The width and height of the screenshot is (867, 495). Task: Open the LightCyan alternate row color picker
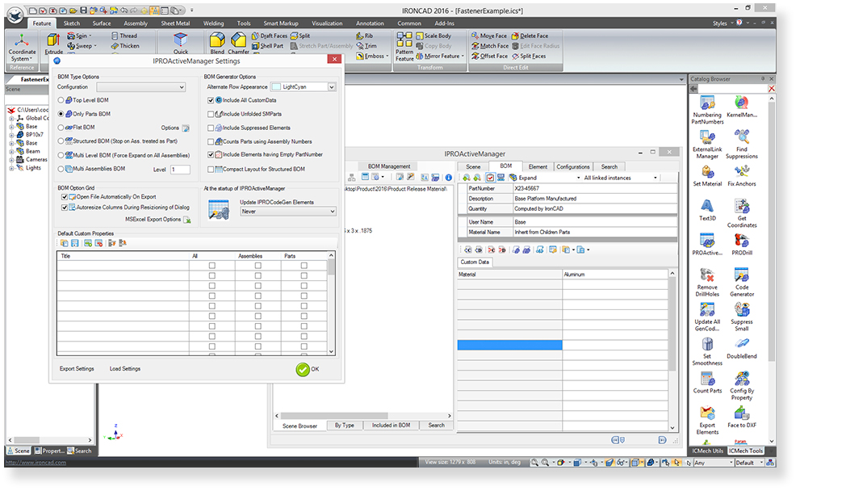tap(304, 86)
